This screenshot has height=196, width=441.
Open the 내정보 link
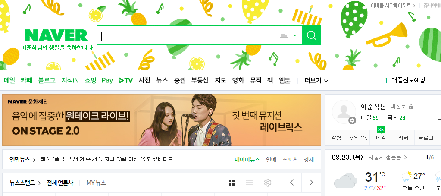click(398, 107)
